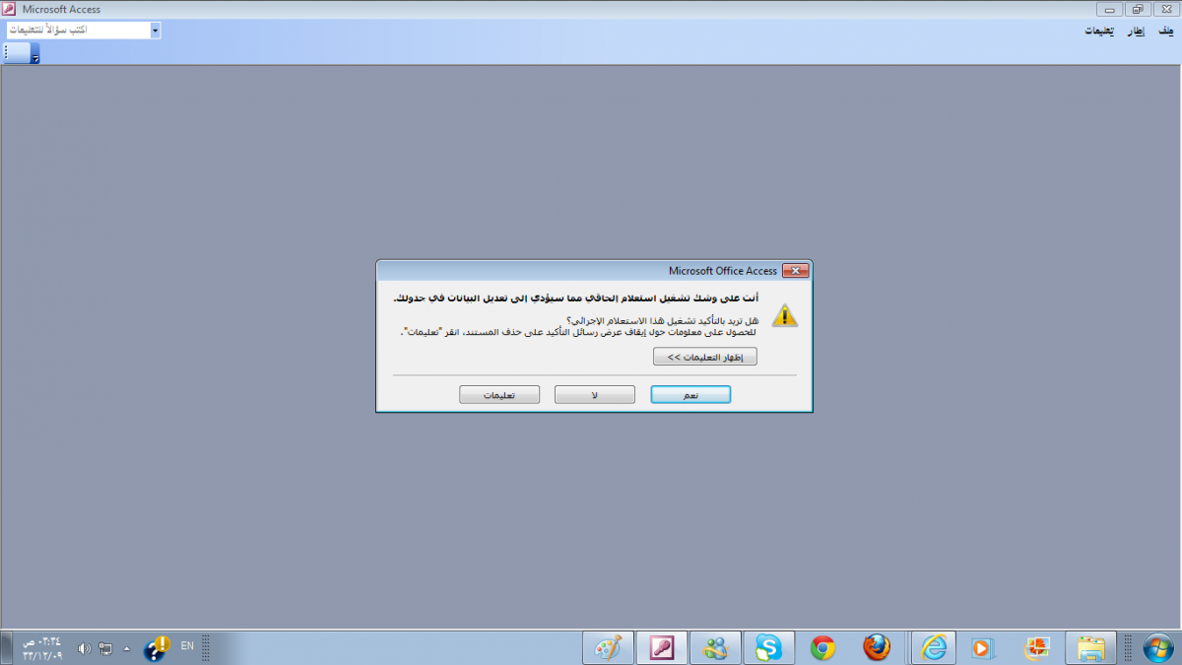Show hidden system tray icons
Image resolution: width=1182 pixels, height=665 pixels.
(x=126, y=648)
